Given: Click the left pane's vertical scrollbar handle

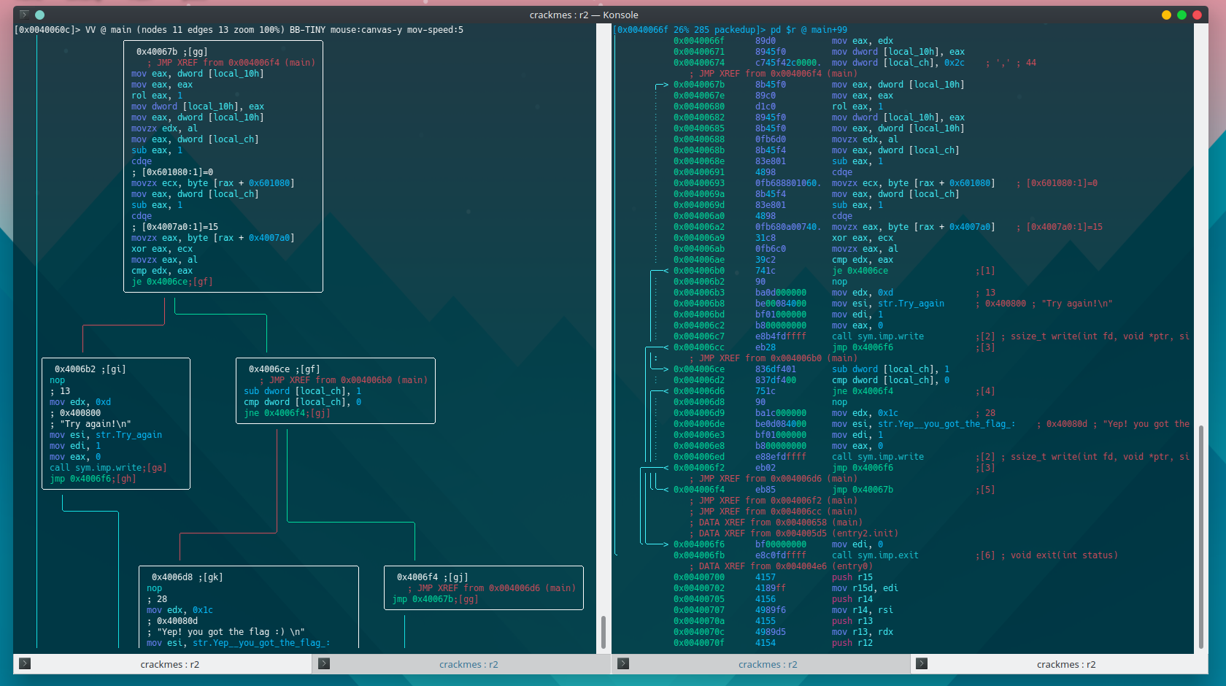Looking at the screenshot, I should point(603,632).
